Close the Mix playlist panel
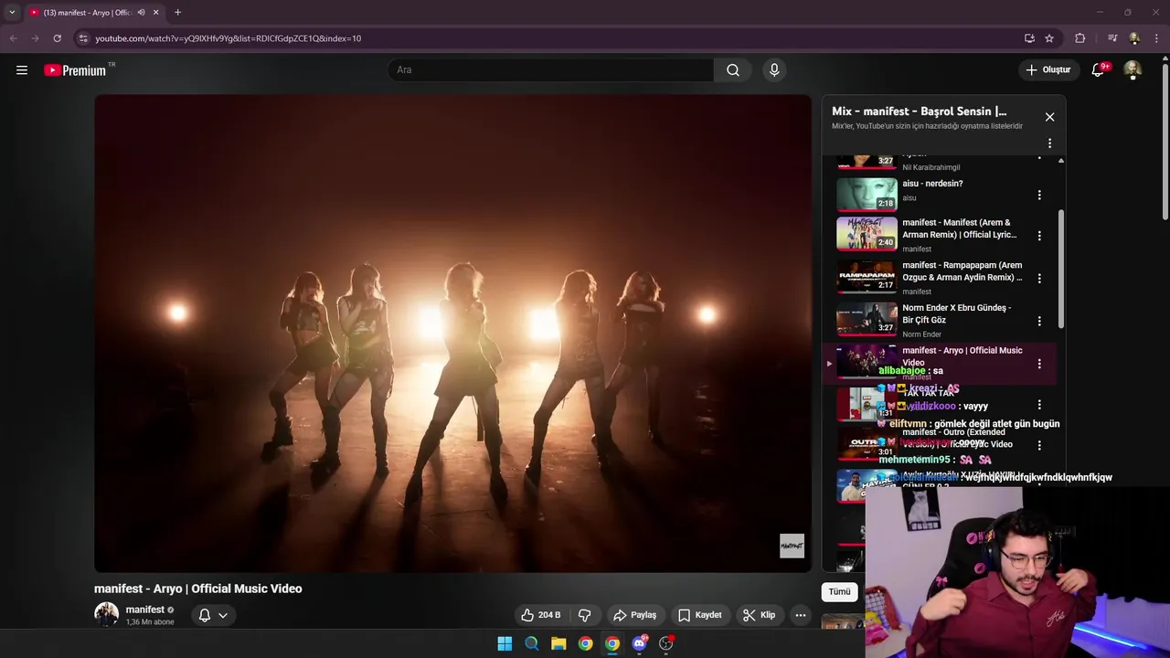Image resolution: width=1170 pixels, height=658 pixels. [x=1049, y=117]
